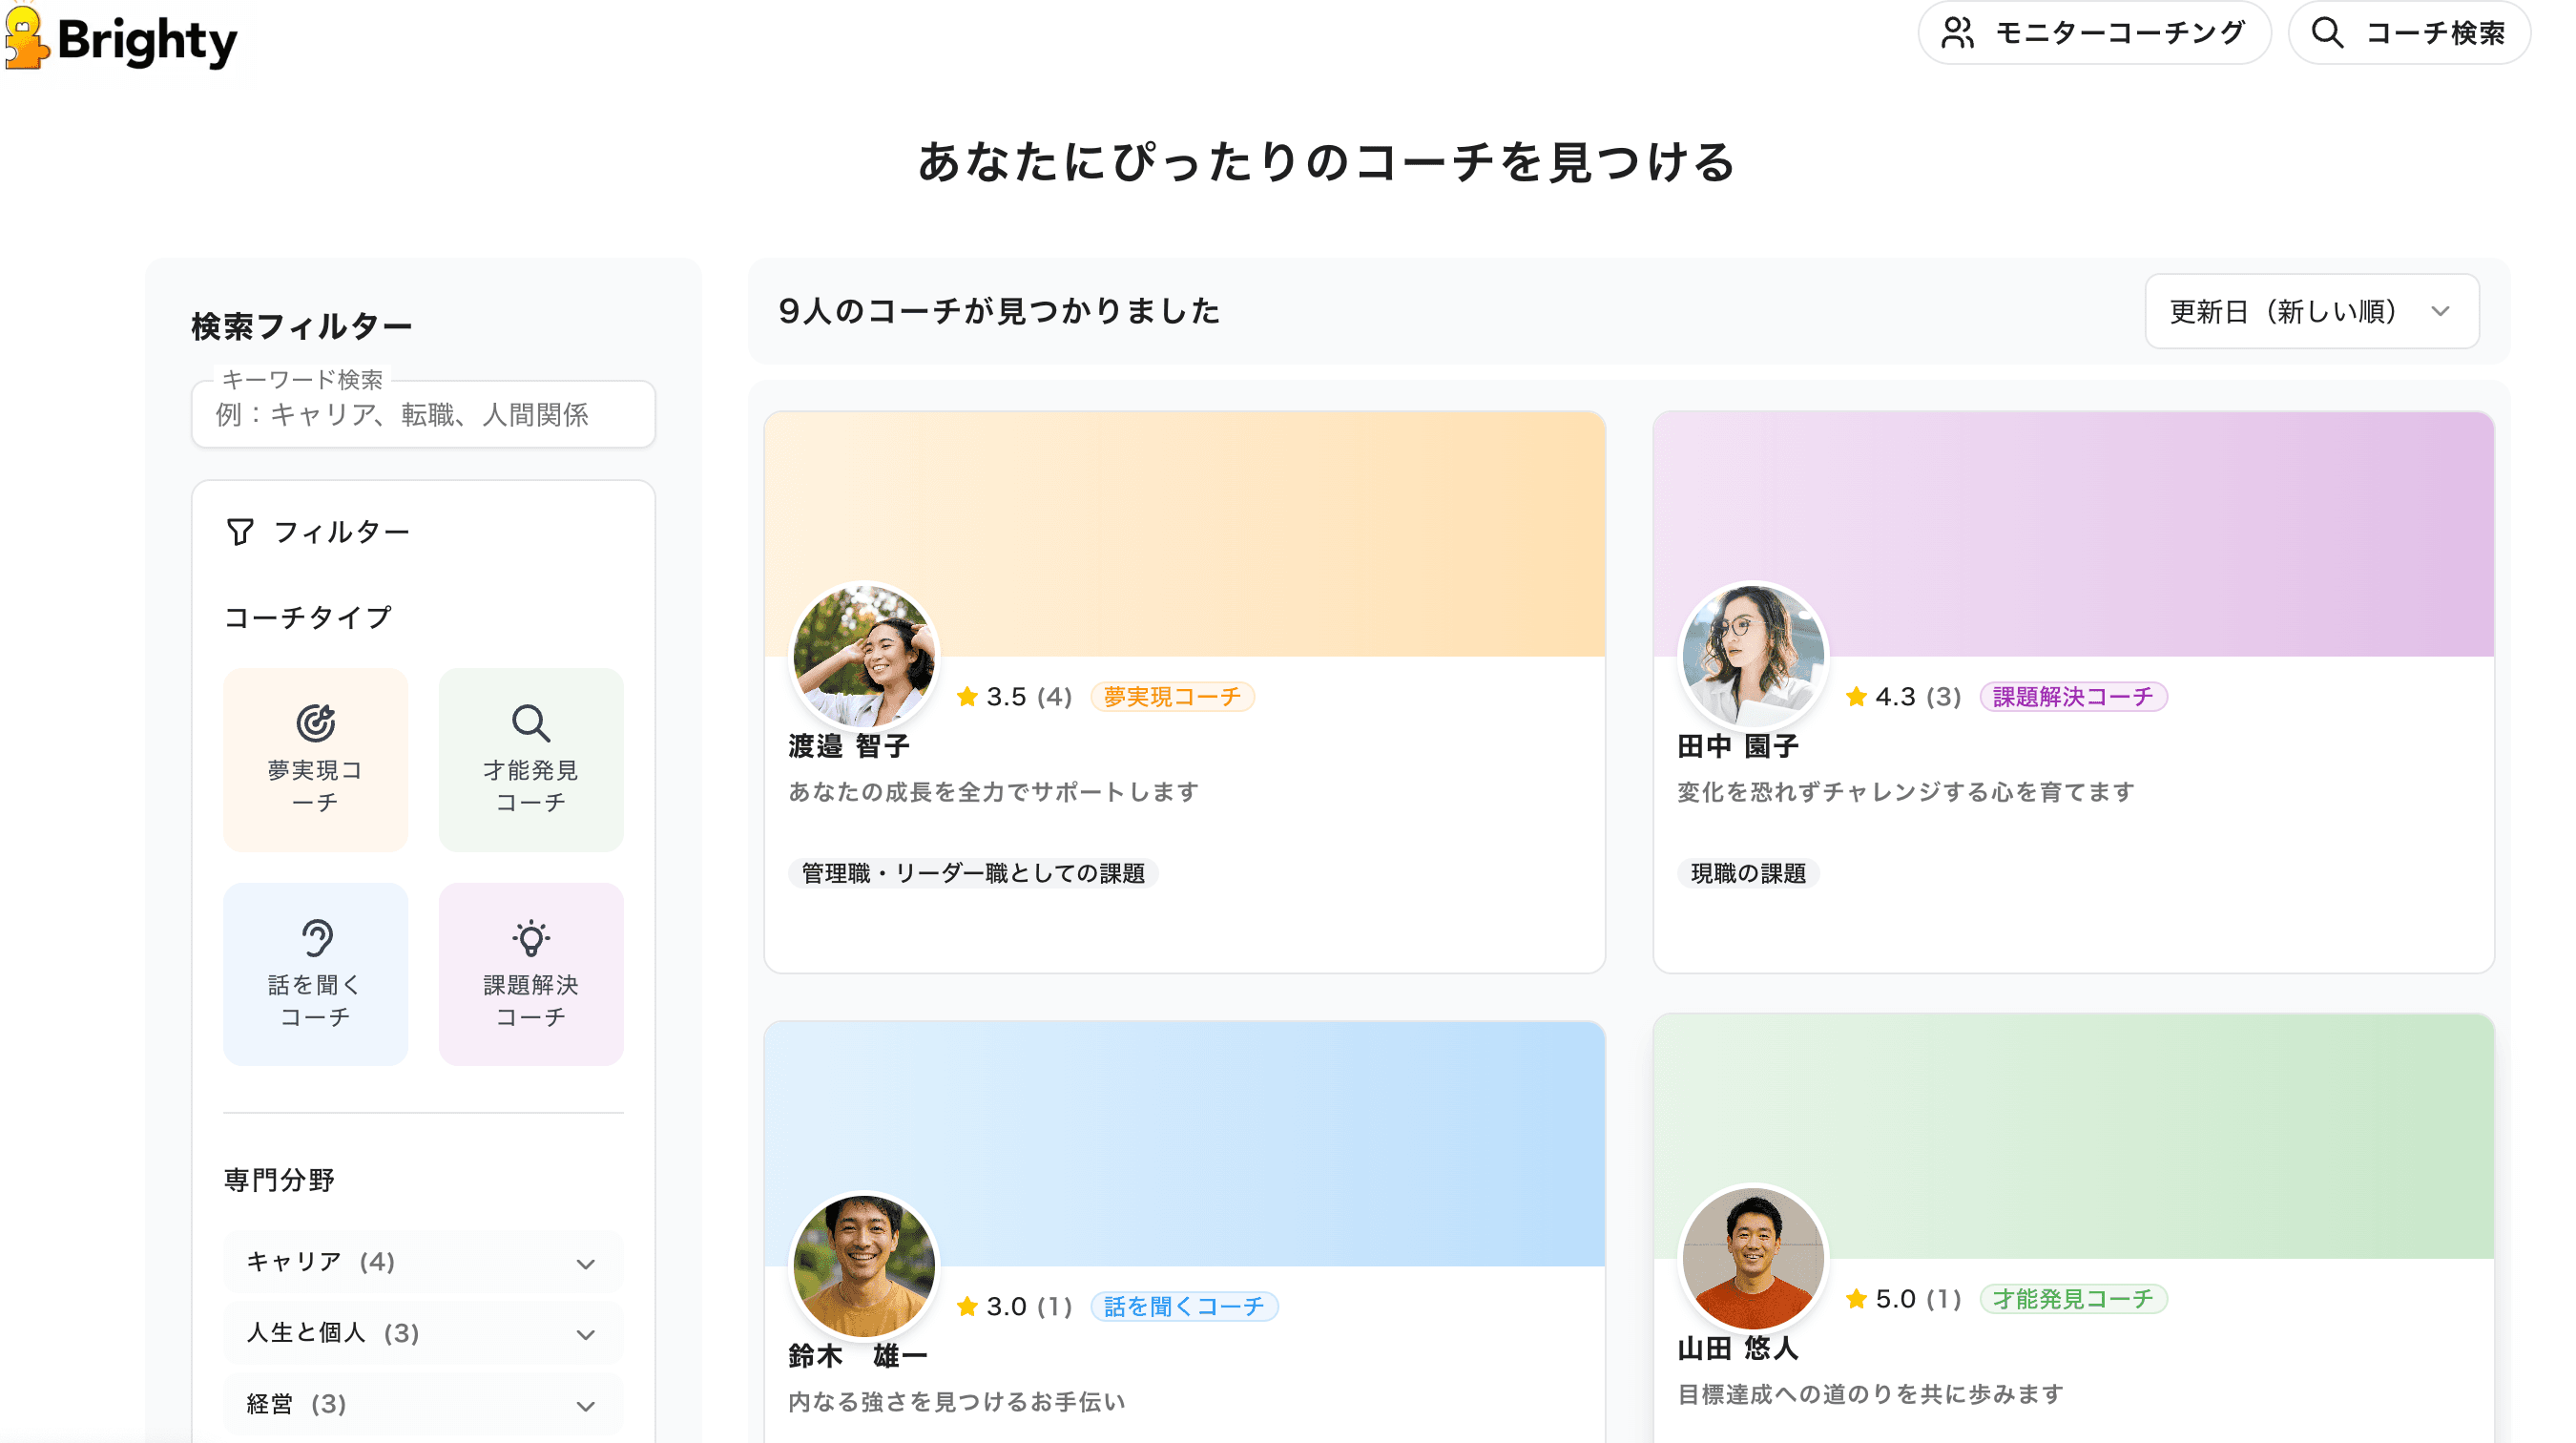Click the 9人のコーチが見つかりました result count

coord(999,311)
